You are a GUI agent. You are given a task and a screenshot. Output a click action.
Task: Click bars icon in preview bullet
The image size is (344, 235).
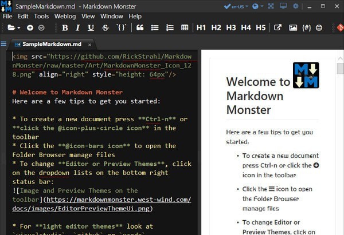(272, 189)
